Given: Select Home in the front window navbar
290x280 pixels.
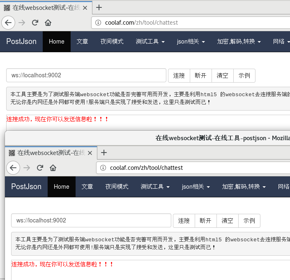Looking at the screenshot, I should tap(62, 187).
